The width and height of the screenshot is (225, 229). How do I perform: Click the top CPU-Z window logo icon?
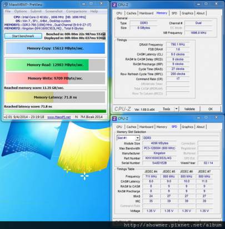point(114,4)
